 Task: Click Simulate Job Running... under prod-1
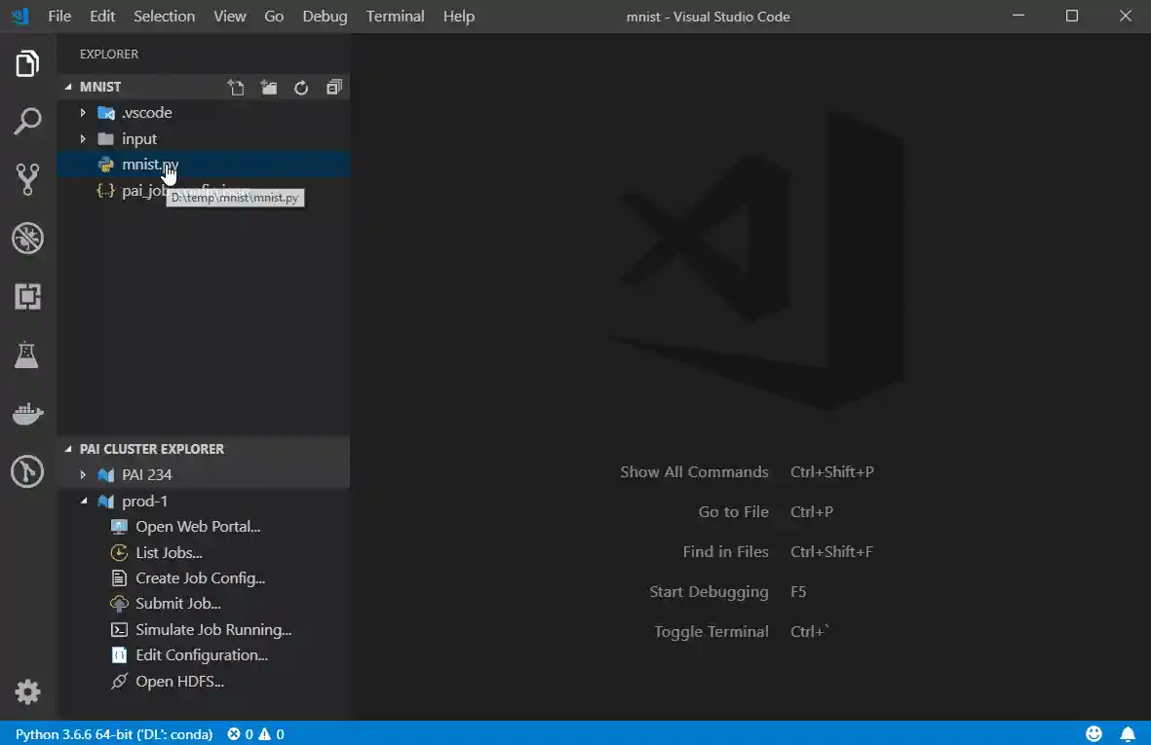(212, 630)
